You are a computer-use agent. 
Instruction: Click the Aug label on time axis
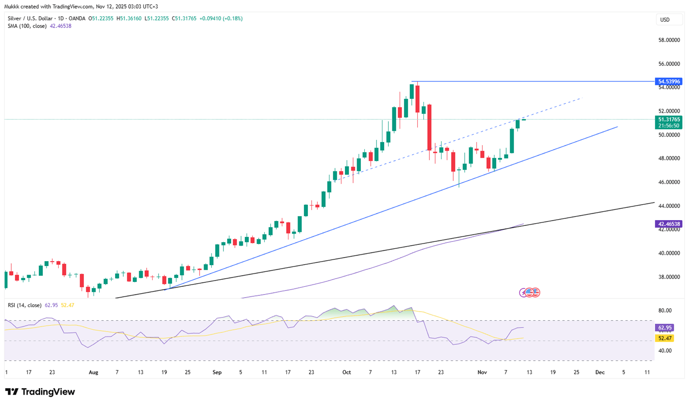(x=93, y=373)
